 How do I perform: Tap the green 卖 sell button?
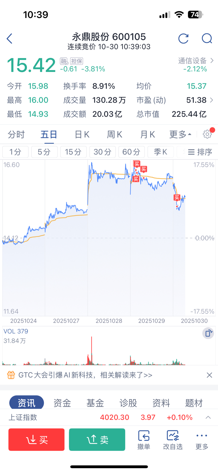[x=97, y=440]
